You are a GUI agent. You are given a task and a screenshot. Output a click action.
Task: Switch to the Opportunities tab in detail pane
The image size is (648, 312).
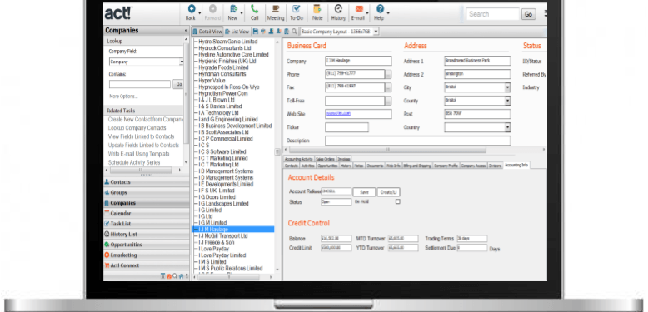coord(327,166)
